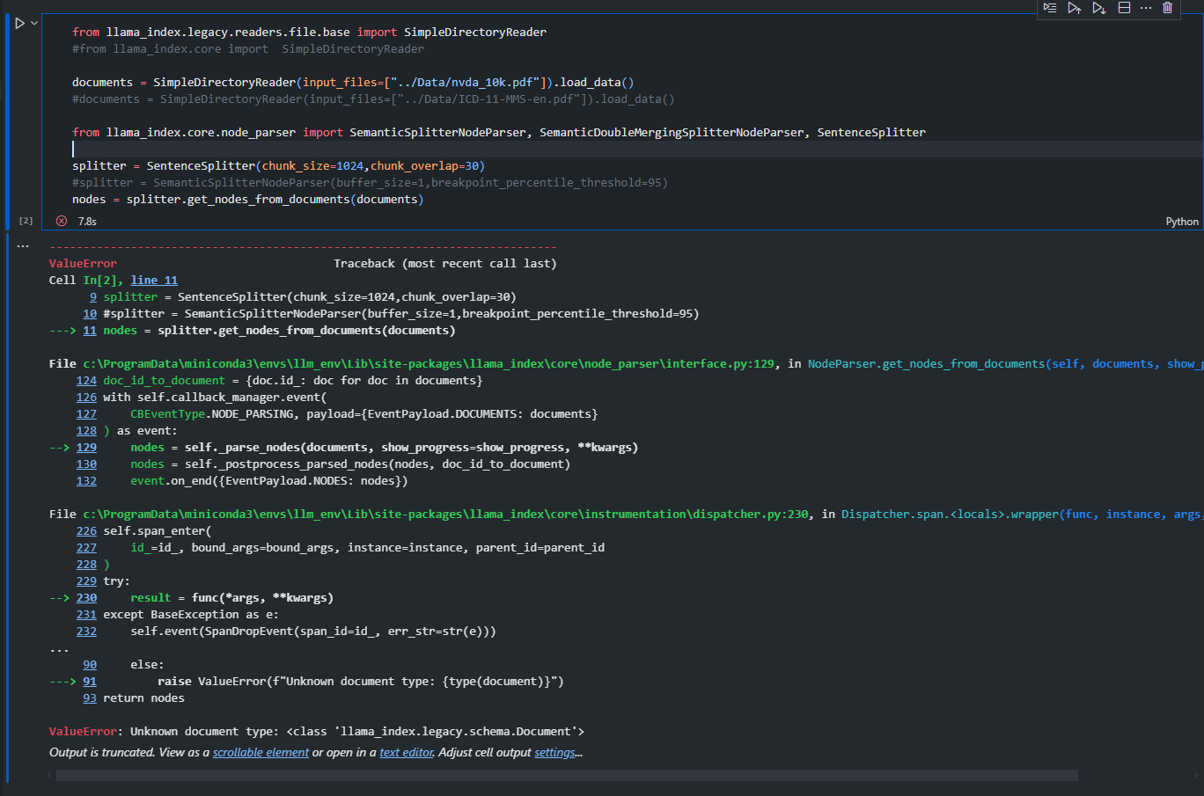
Task: Change the cell language mode from Python
Action: point(1182,222)
